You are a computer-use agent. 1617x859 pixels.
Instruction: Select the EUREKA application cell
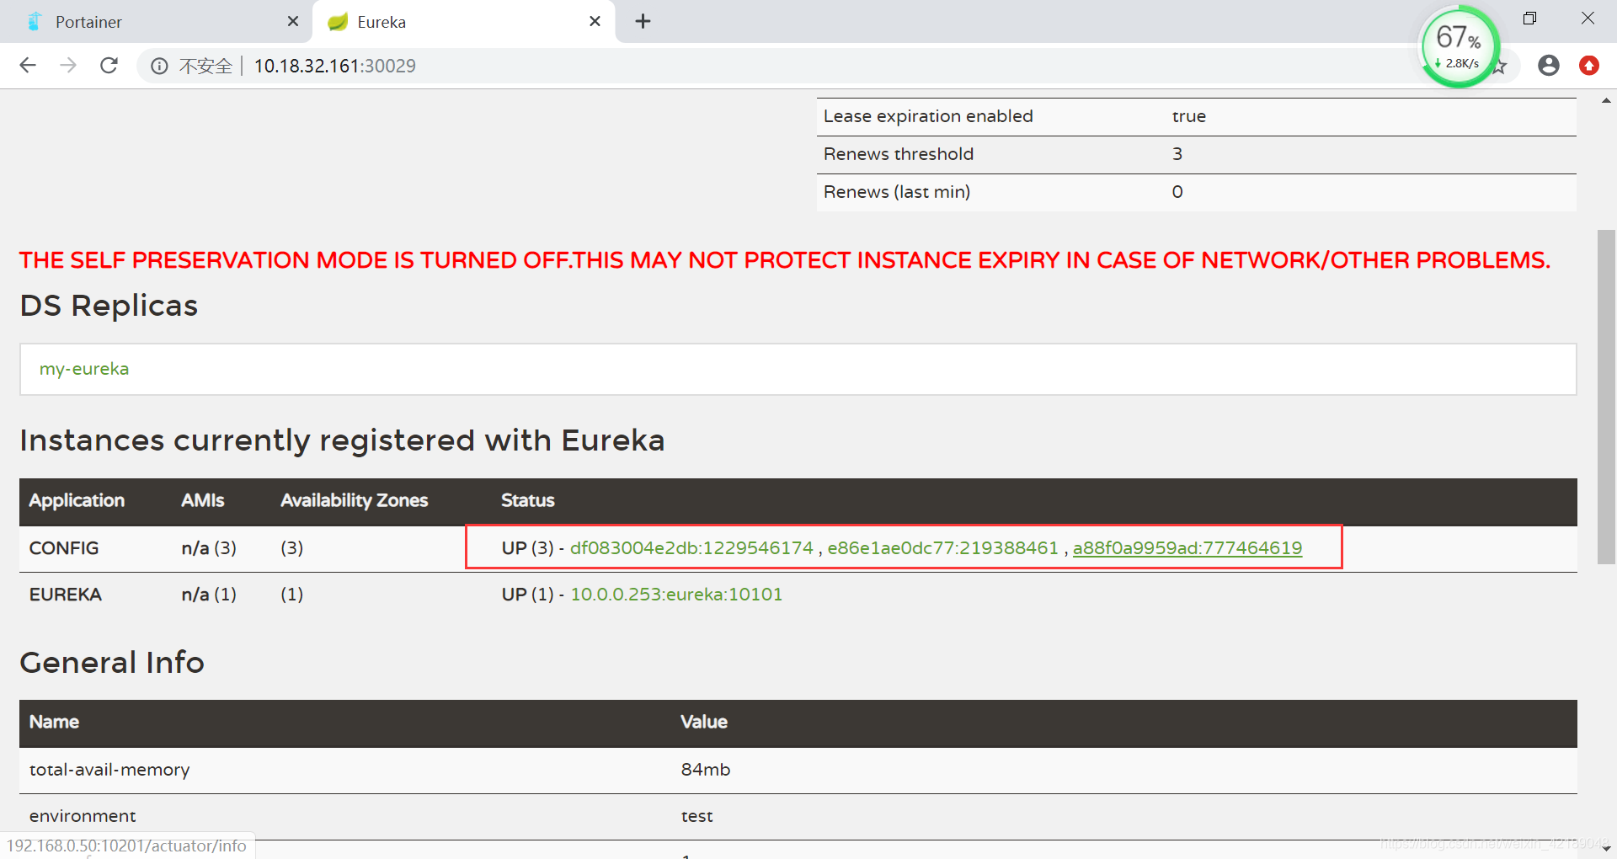[65, 595]
